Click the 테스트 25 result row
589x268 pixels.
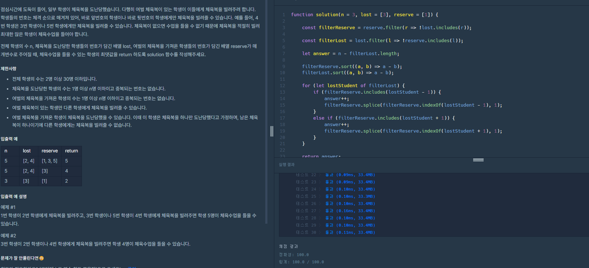click(x=336, y=197)
